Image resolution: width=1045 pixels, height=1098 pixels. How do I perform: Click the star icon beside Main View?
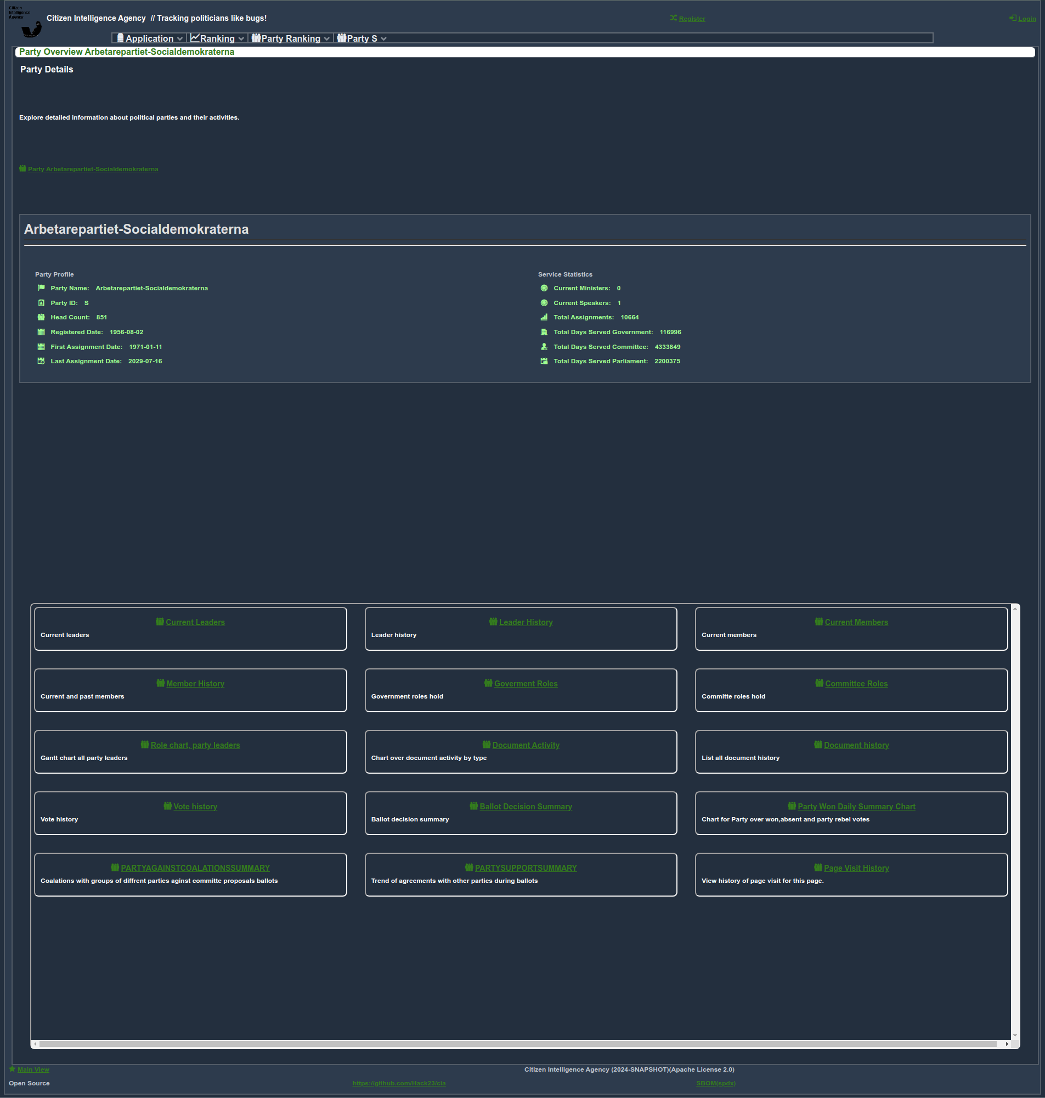click(12, 1069)
